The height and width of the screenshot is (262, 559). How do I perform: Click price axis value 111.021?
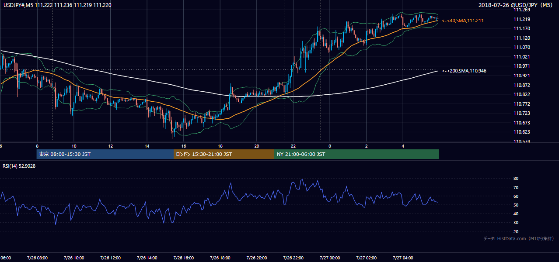coord(521,57)
